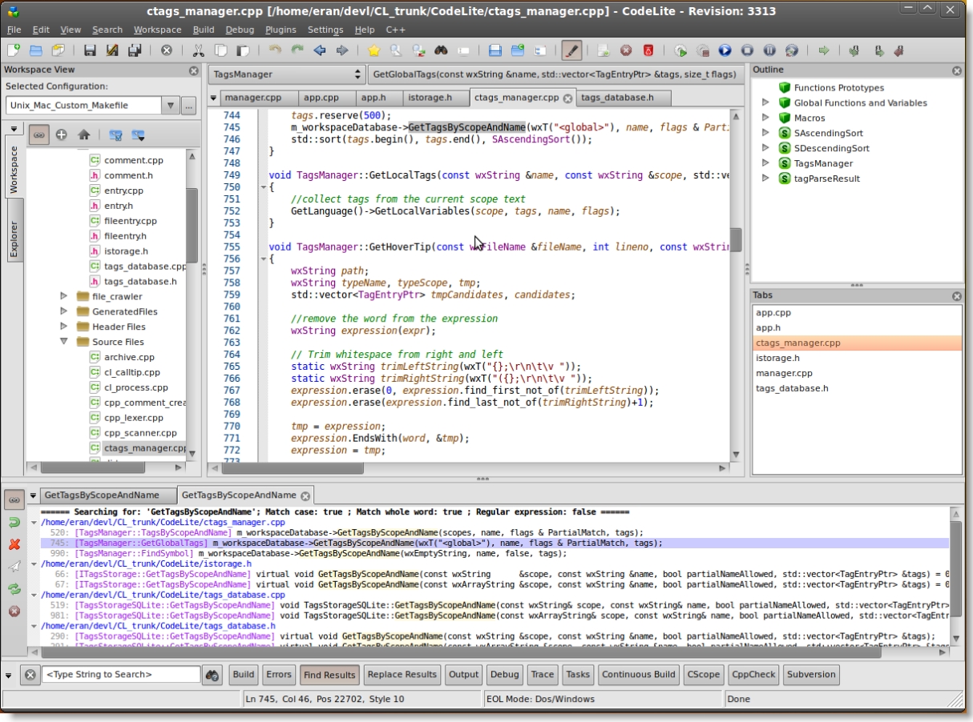Screen dimensions: 973x722
Task: Open the Unix_Mac_Custom_Makefile configuration dropdown
Action: tap(171, 105)
